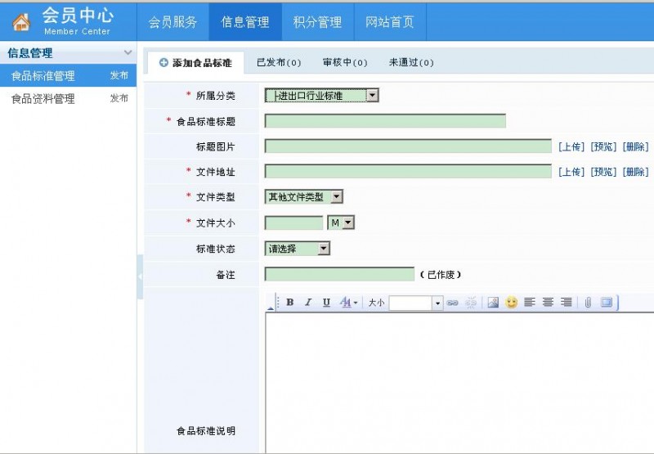Switch to the 积分管理 menu tab

click(x=317, y=22)
